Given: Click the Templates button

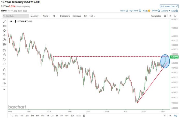Looking at the screenshot, I should (x=156, y=16).
